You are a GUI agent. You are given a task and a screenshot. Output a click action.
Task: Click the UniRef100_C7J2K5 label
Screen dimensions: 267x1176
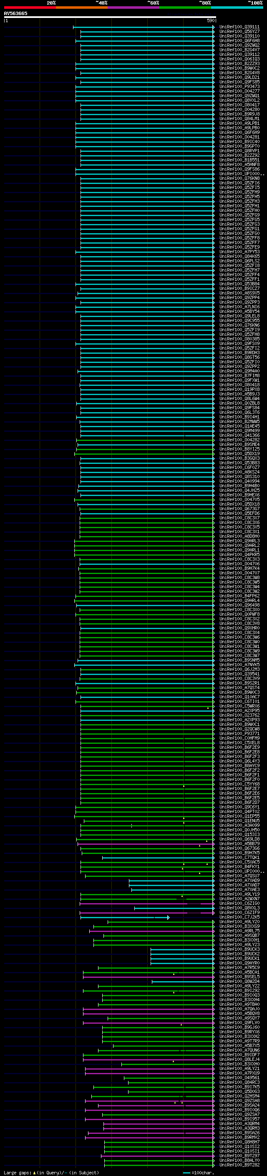point(239,917)
